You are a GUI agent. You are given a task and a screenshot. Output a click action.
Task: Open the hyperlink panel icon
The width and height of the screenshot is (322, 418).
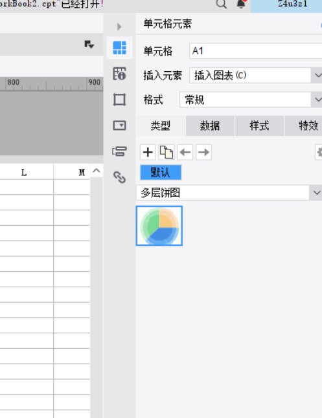[x=119, y=177]
